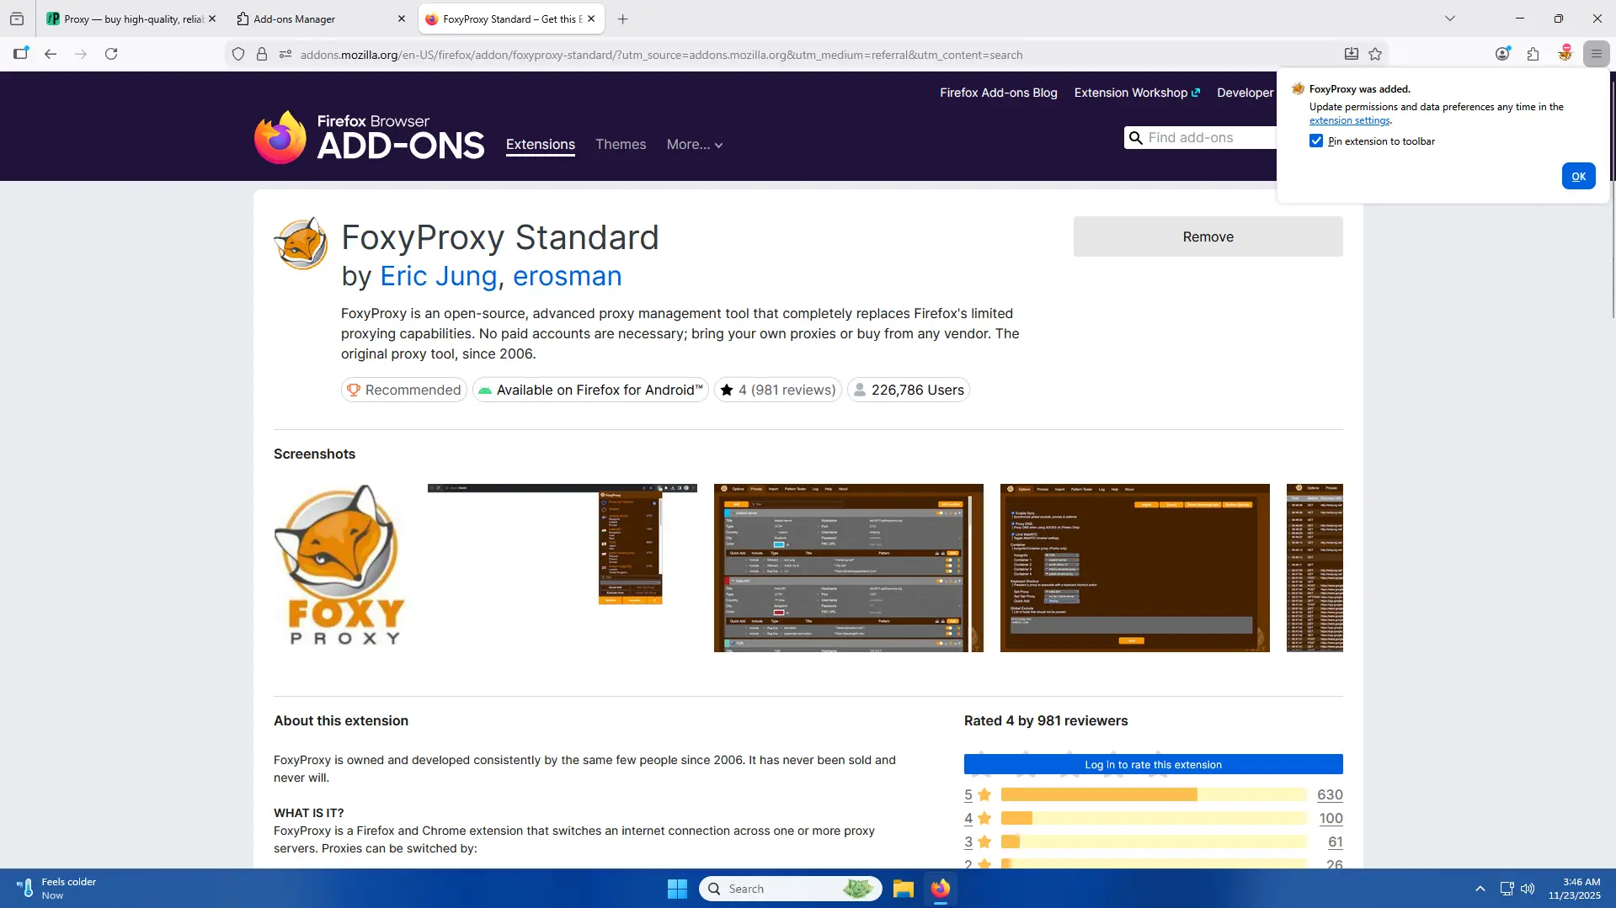Open the Extensions puzzle-piece toolbar button
The image size is (1616, 908).
[x=1533, y=54]
